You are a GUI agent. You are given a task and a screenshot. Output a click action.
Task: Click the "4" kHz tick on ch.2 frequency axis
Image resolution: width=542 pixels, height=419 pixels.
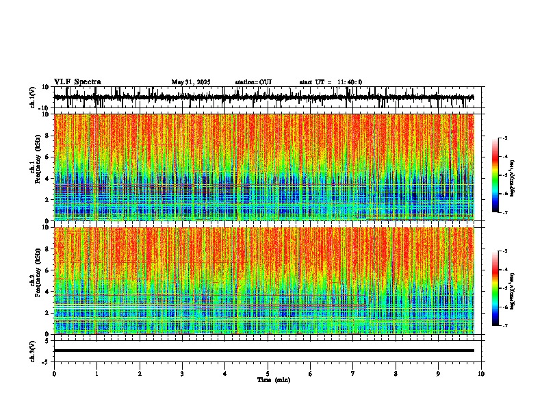click(x=48, y=292)
